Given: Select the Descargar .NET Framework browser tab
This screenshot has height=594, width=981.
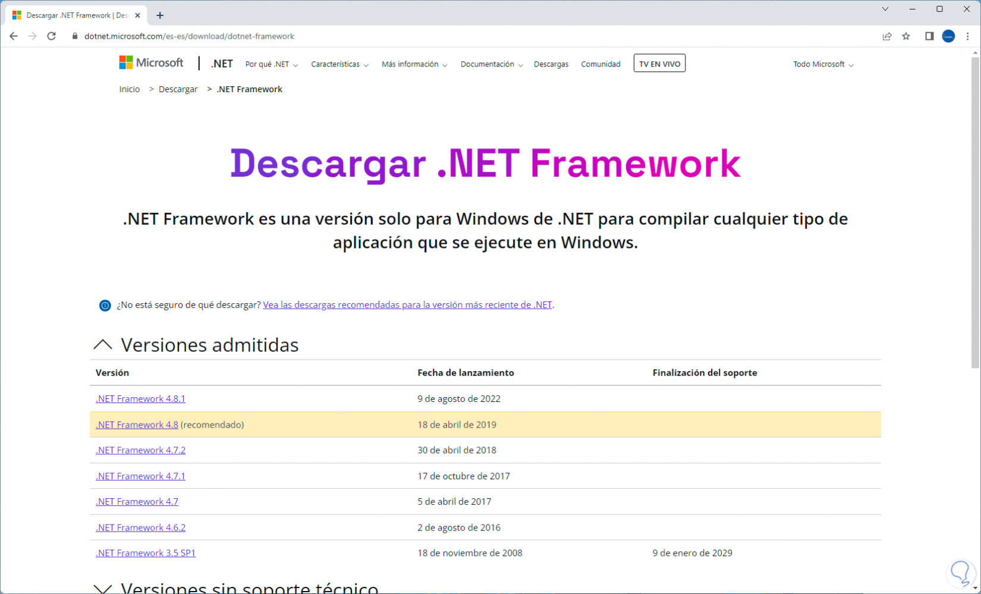Looking at the screenshot, I should tap(76, 15).
